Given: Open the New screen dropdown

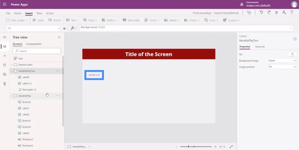Looking at the screenshot, I should [x=17, y=20].
